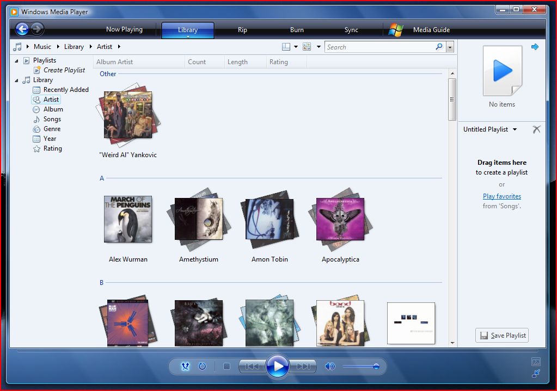This screenshot has height=391, width=557.
Task: Click the Forward arrow navigation button
Action: tap(38, 29)
